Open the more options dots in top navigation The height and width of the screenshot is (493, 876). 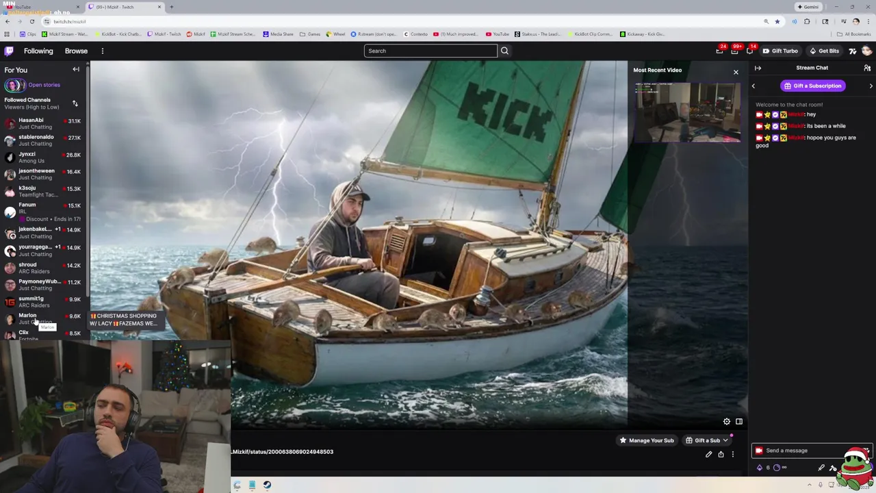coord(103,51)
